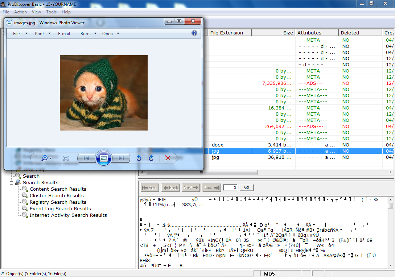
Task: Go to previous image in Photo Viewer
Action: click(86, 158)
